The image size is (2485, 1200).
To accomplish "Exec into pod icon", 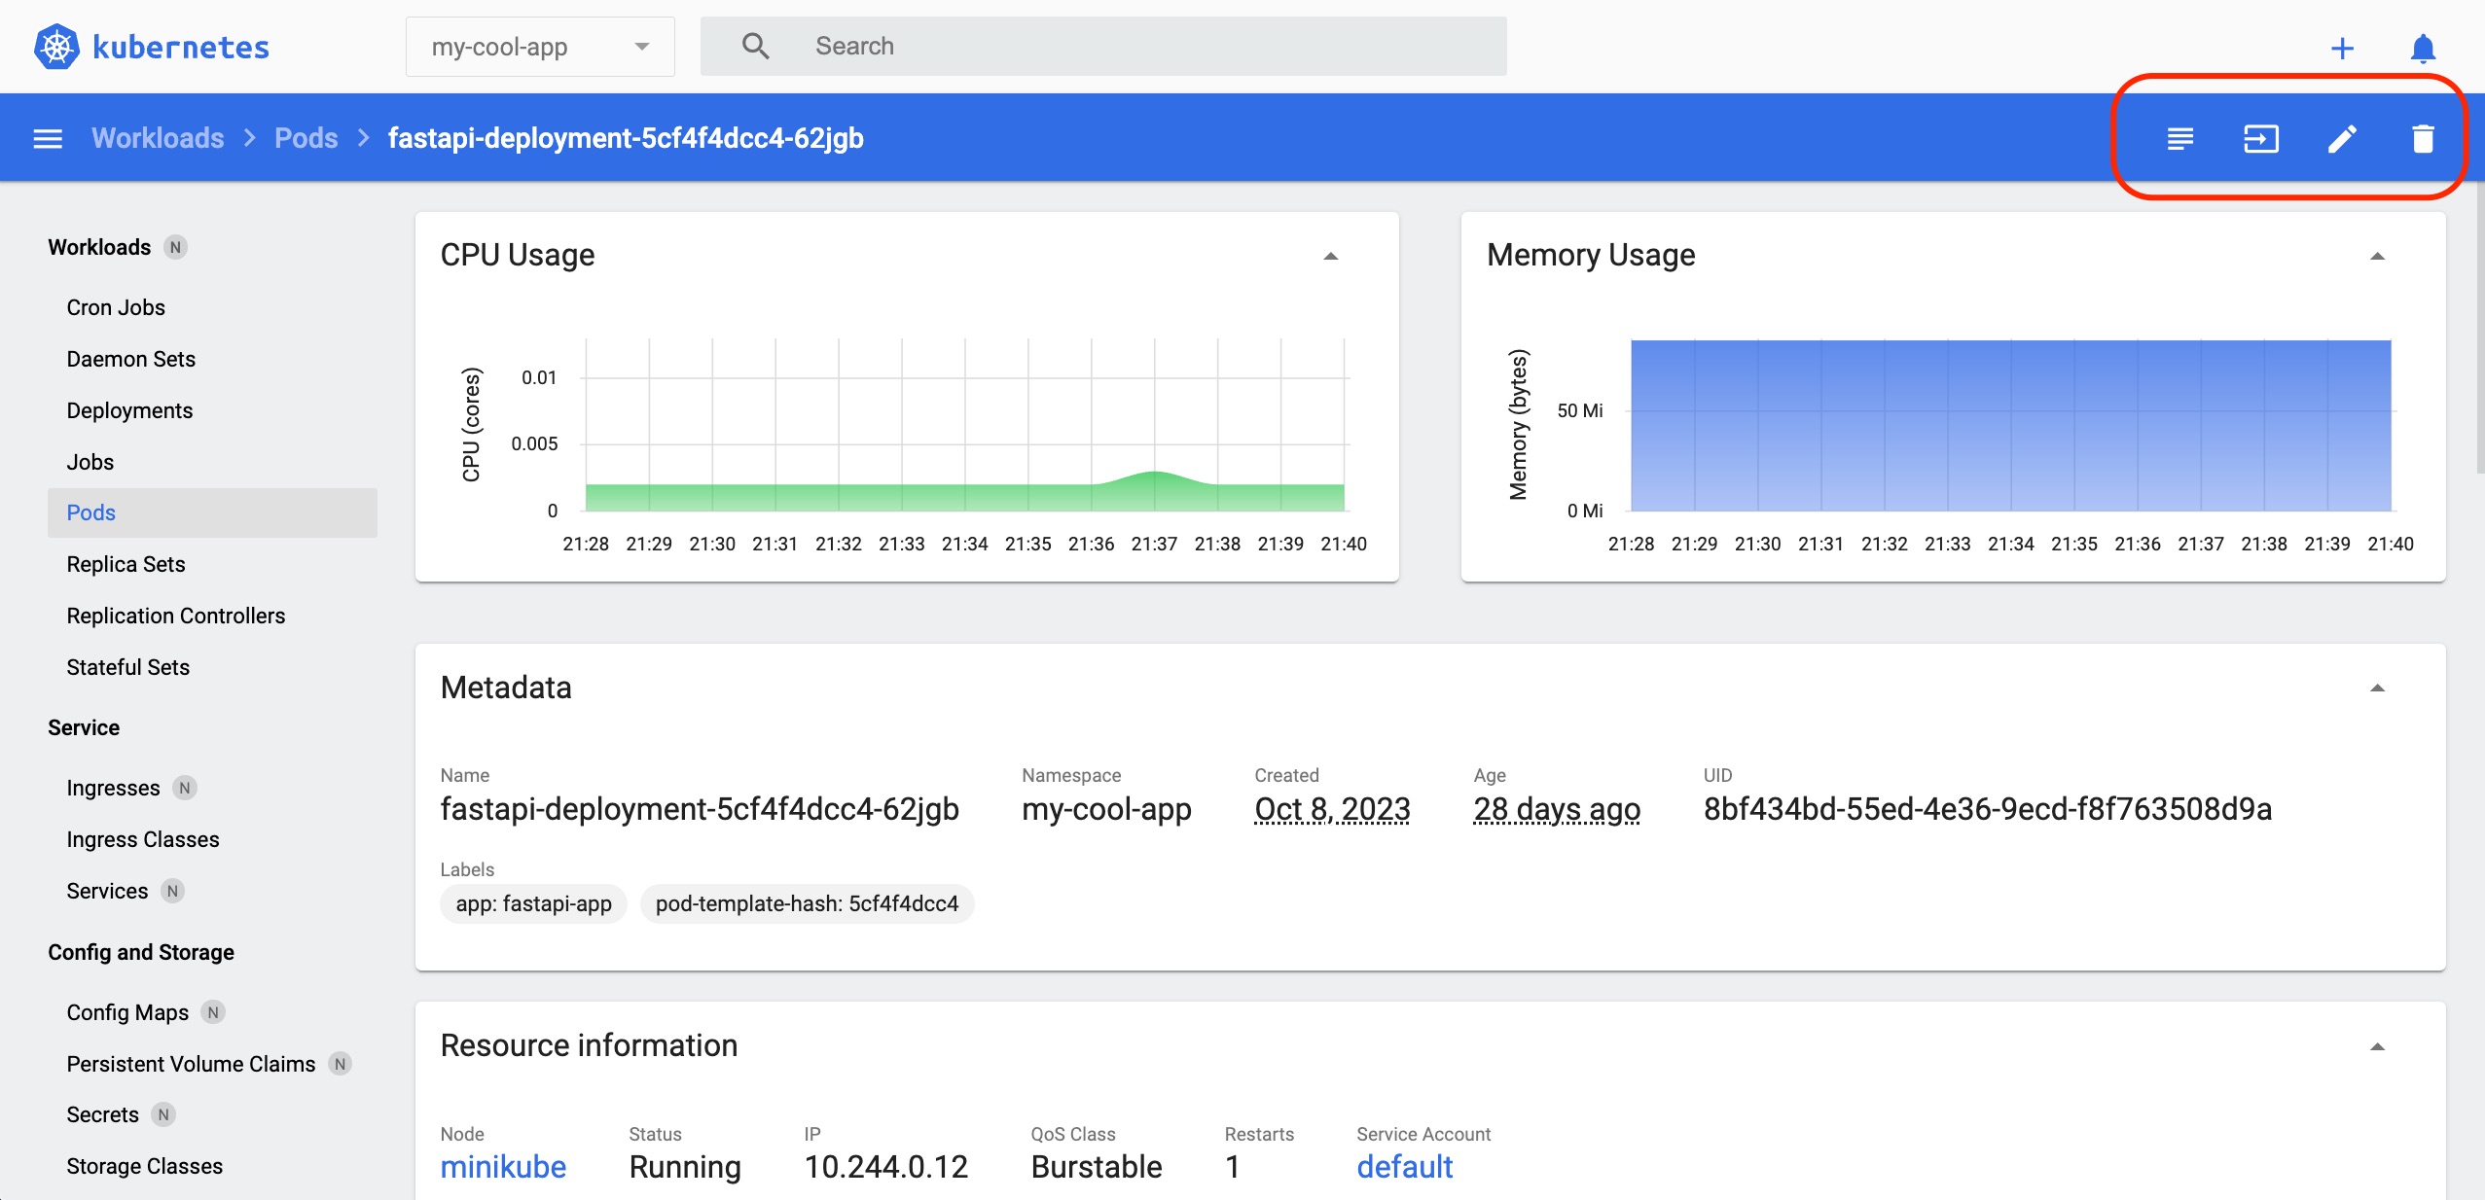I will tap(2261, 138).
